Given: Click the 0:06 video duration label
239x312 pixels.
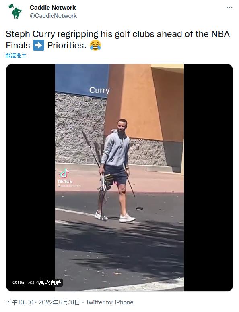Looking at the screenshot, I should pyautogui.click(x=18, y=282).
